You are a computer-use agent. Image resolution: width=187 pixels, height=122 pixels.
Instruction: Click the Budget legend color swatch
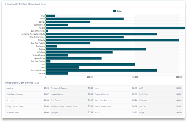115,11
